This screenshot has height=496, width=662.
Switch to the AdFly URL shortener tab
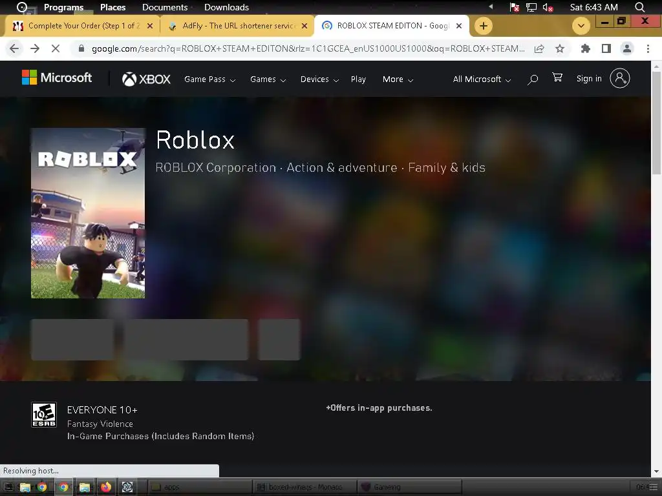tap(237, 26)
